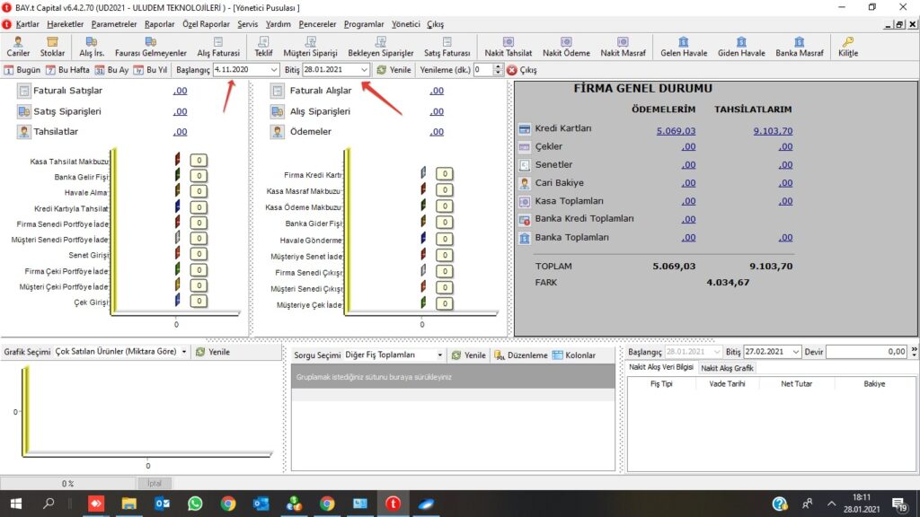Open Nakit Tahsilat toolbar icon
Image resolution: width=920 pixels, height=517 pixels.
508,46
